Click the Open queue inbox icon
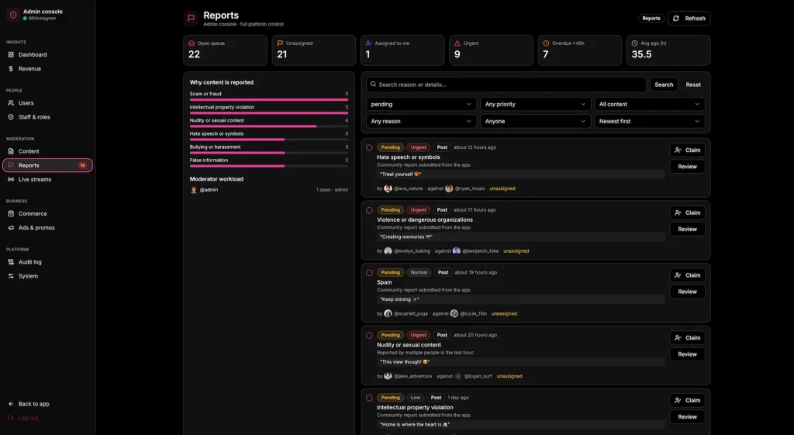Screen dimensions: 794x435 tap(192, 43)
